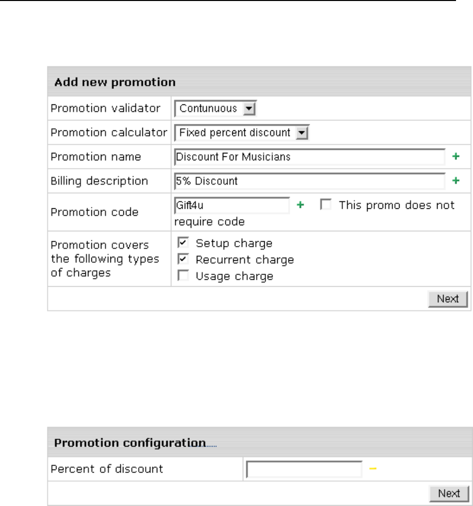Click the 'Usage charge' label text
This screenshot has width=473, height=506.
[234, 276]
